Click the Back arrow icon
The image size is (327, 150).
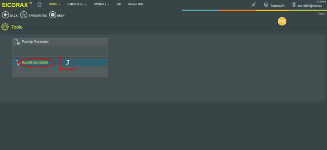(5, 15)
